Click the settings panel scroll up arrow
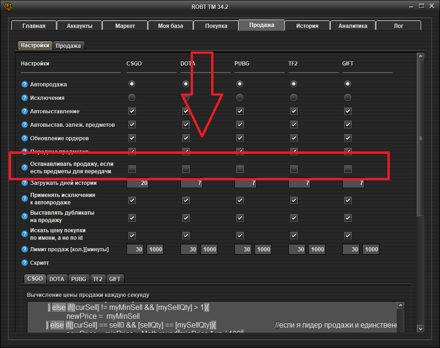Viewport: 440px width, 348px height. click(x=420, y=56)
